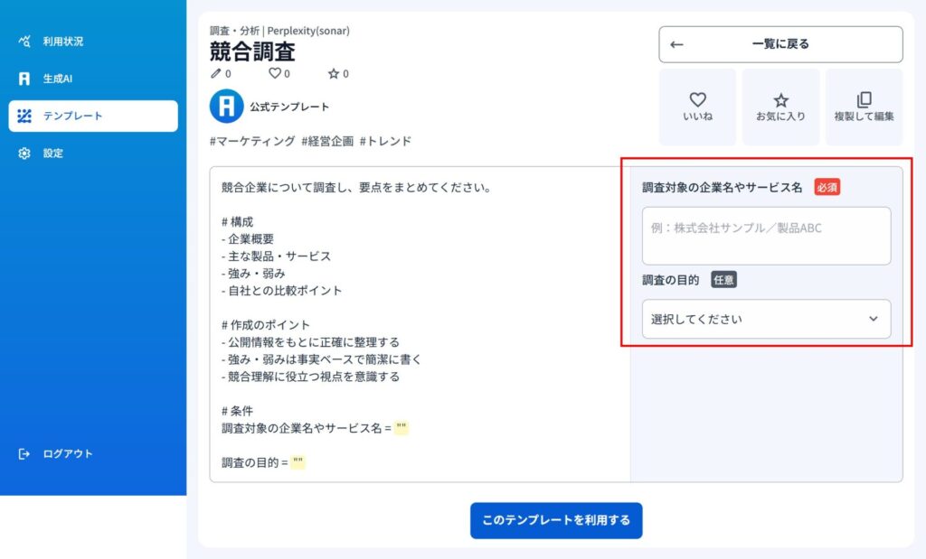Open the 調査の目的 dropdown

click(x=765, y=319)
